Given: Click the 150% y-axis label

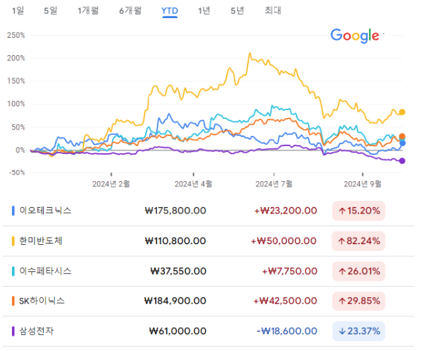Looking at the screenshot, I should point(16,81).
